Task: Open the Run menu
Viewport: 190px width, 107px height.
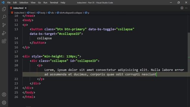Action: coord(45,3)
